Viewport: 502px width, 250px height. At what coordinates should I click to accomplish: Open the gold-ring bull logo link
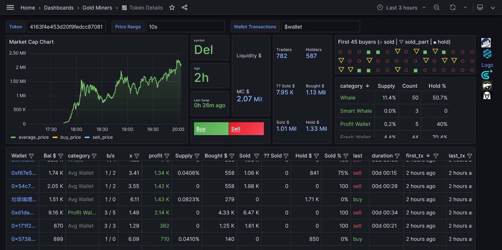[487, 85]
